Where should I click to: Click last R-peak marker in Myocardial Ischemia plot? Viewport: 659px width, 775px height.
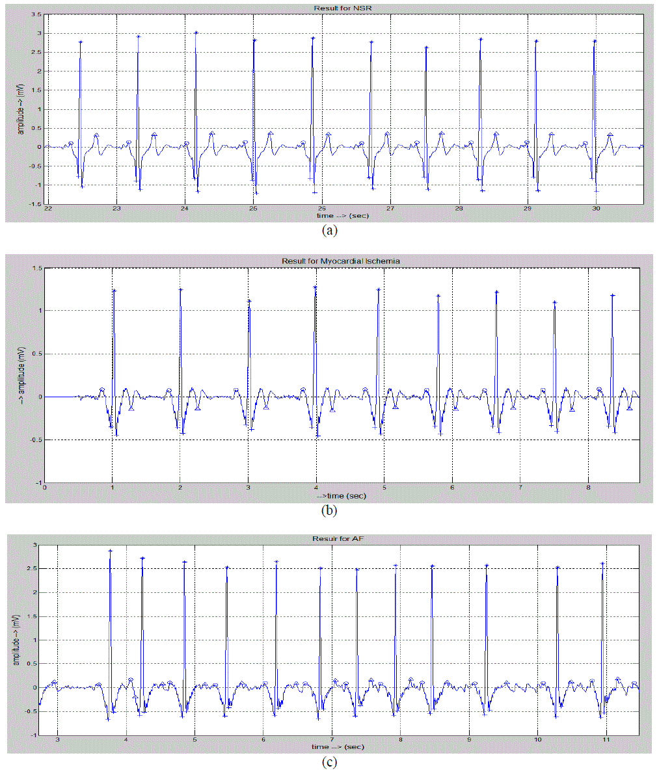pos(613,296)
